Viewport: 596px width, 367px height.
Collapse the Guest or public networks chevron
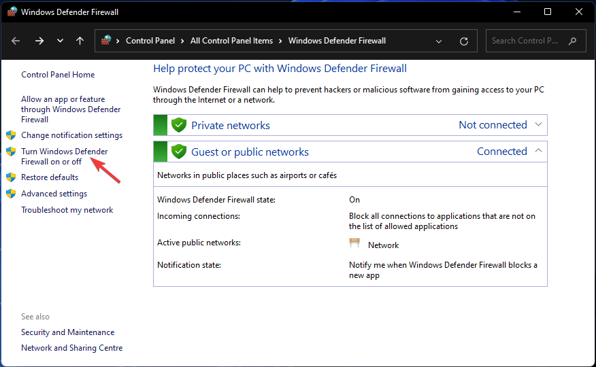tap(538, 151)
